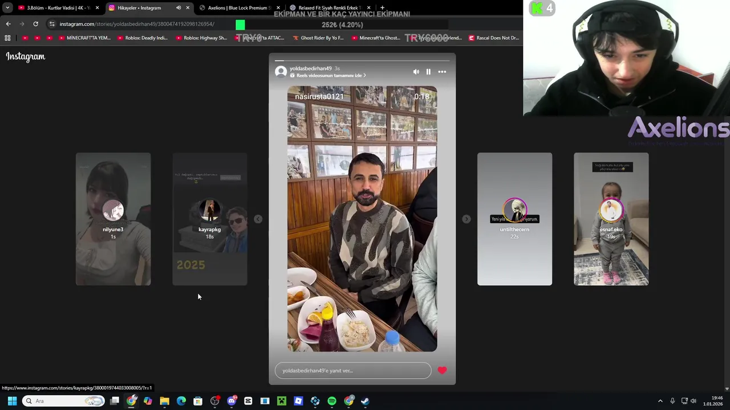
Task: Open Chrome from the taskbar
Action: click(131, 401)
